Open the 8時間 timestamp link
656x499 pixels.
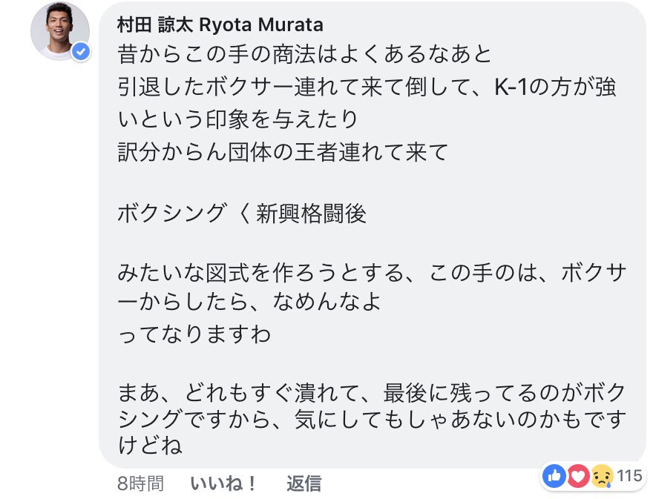(x=140, y=483)
